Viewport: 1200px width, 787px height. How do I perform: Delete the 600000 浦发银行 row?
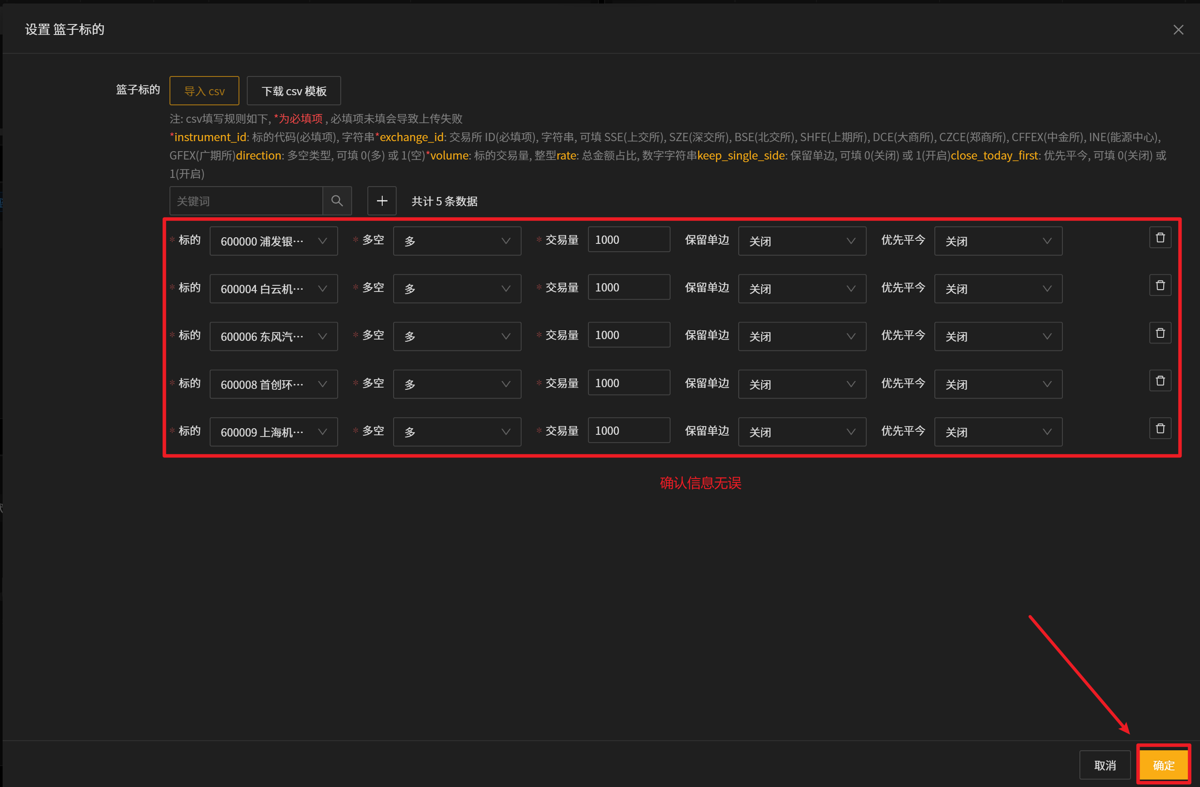(x=1160, y=238)
